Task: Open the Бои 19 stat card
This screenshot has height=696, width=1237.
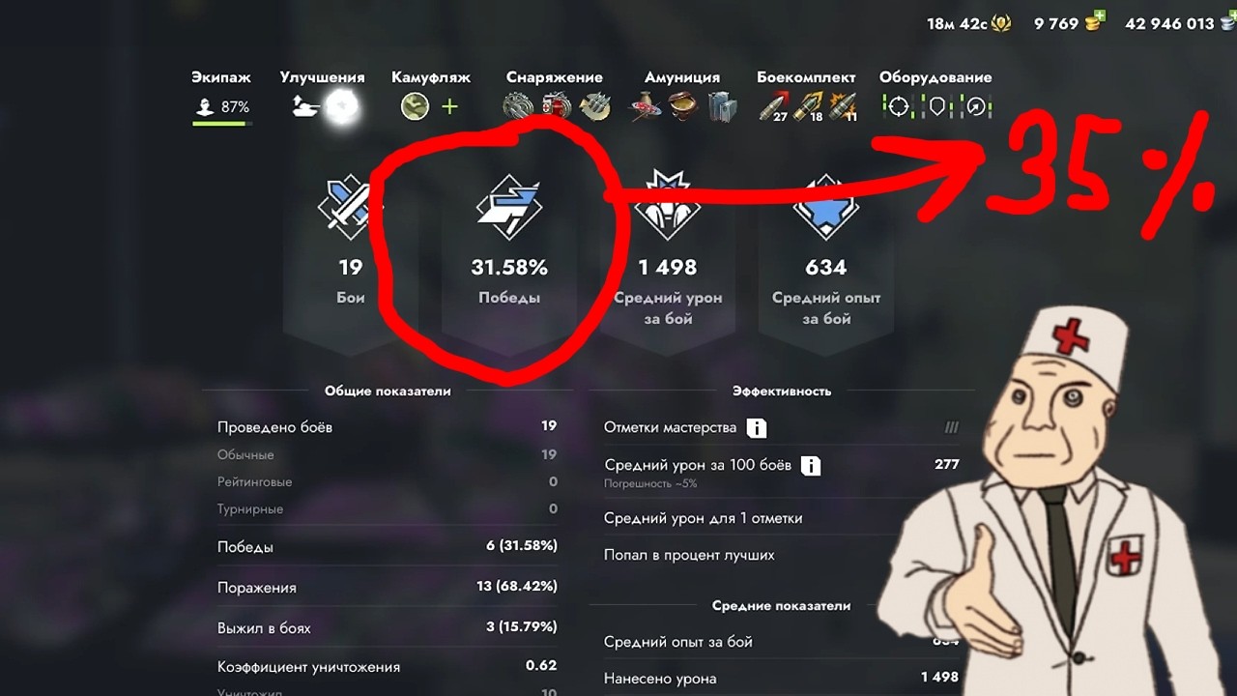Action: coord(350,253)
